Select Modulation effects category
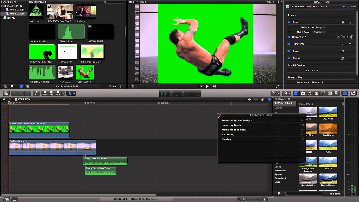This screenshot has width=359, height=202. (x=280, y=171)
